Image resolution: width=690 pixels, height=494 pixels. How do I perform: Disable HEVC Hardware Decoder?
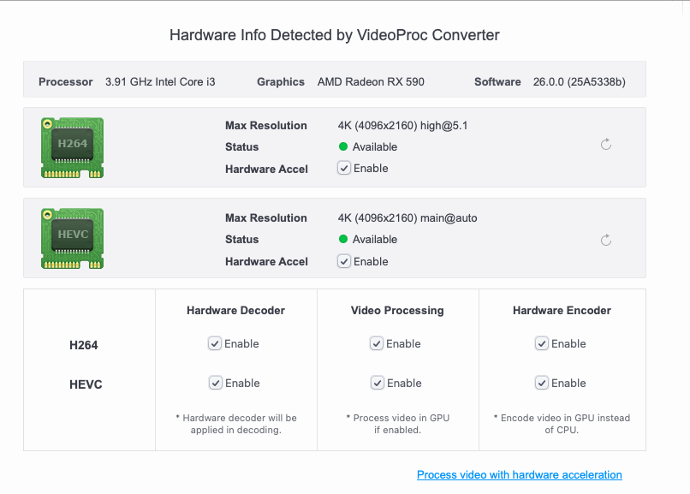(215, 383)
